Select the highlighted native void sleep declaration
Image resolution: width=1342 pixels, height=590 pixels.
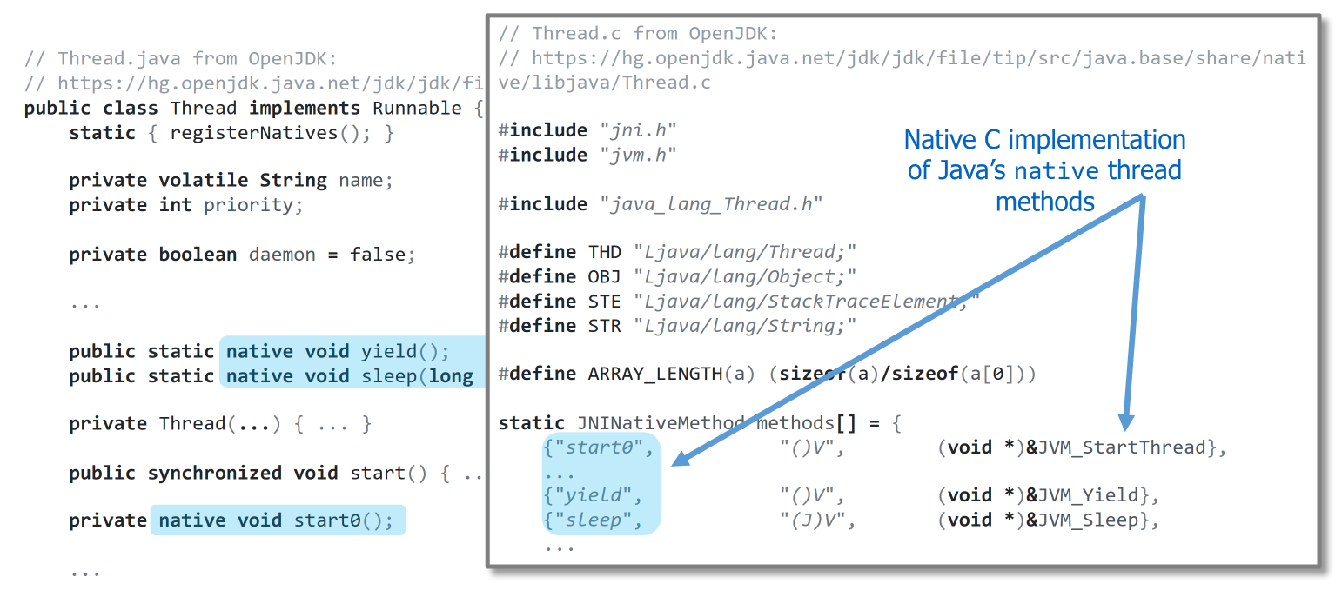[348, 376]
